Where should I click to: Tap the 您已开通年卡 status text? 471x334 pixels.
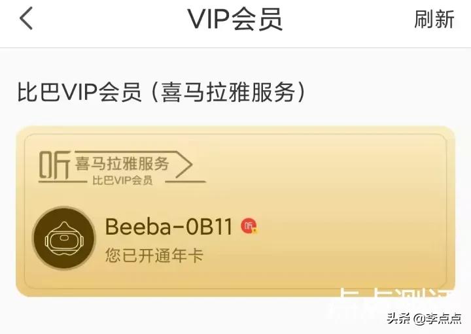(x=154, y=256)
